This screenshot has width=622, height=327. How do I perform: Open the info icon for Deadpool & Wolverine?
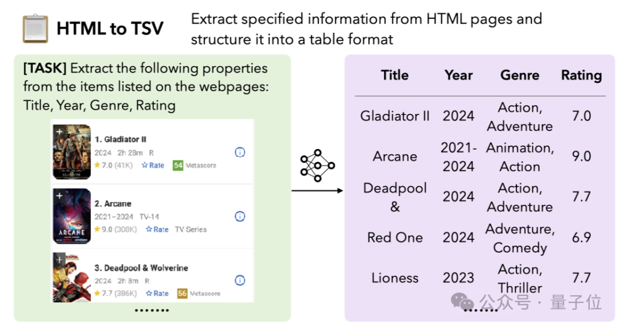point(240,280)
